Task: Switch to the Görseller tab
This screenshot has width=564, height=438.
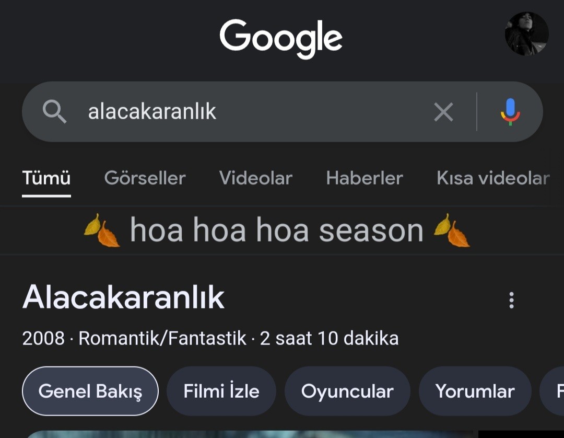Action: [145, 178]
